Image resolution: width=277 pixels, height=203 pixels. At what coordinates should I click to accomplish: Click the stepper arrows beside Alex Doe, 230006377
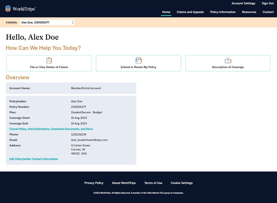pyautogui.click(x=73, y=22)
